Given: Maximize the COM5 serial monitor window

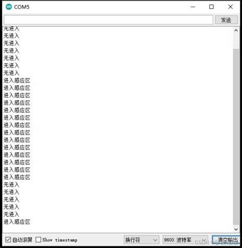Looking at the screenshot, I should [x=211, y=7].
